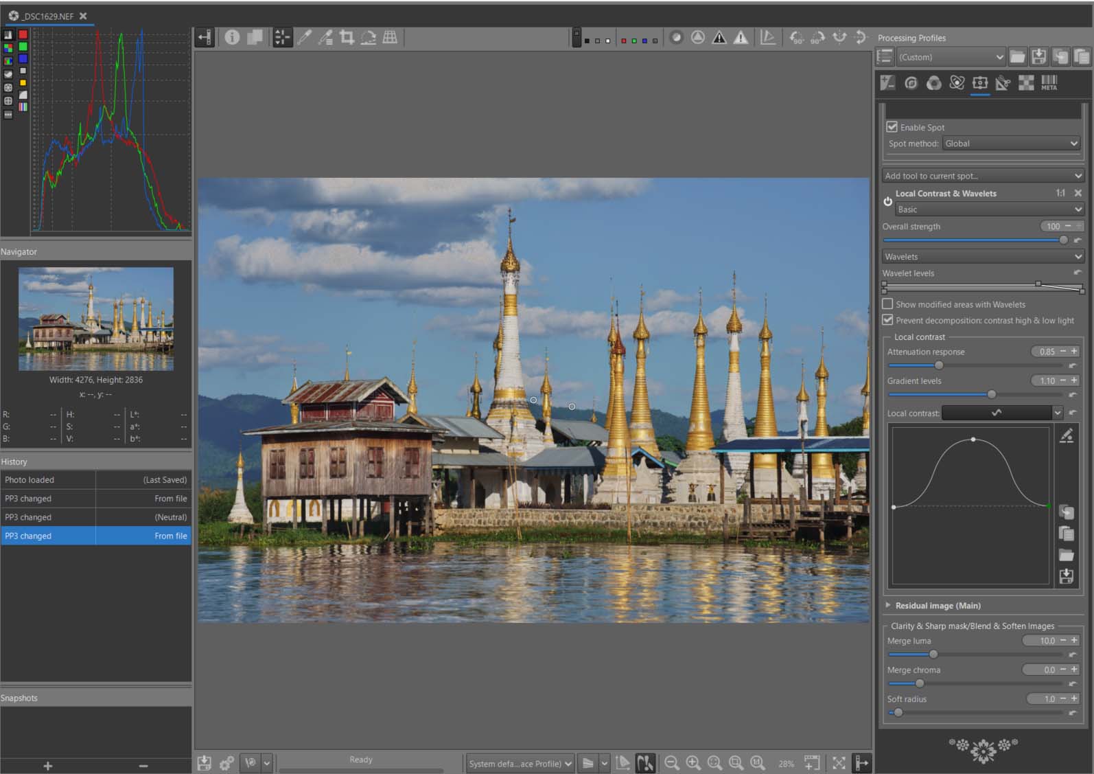
Task: Pick the white balance eyedropper tool
Action: coord(305,38)
